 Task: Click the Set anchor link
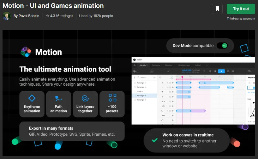click(x=251, y=93)
